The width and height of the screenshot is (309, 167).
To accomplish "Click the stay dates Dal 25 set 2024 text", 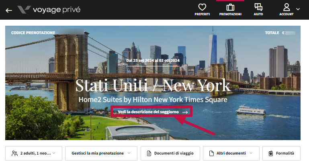I will click(153, 61).
